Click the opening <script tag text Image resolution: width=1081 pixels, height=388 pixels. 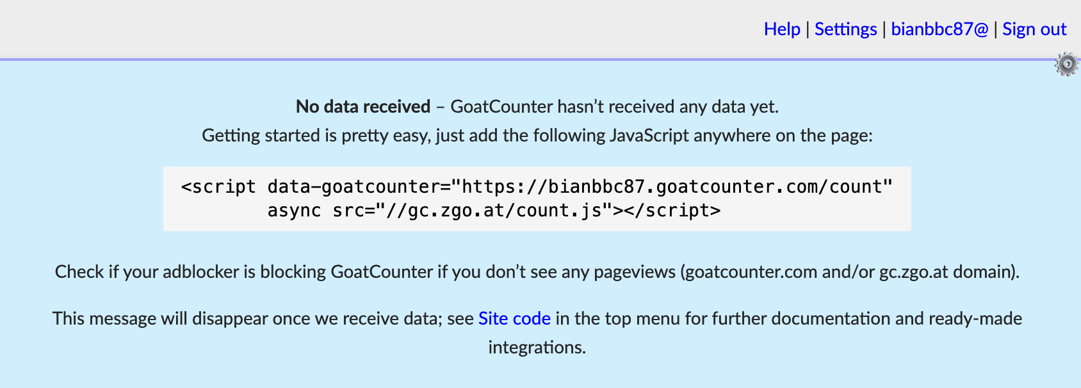pos(218,187)
